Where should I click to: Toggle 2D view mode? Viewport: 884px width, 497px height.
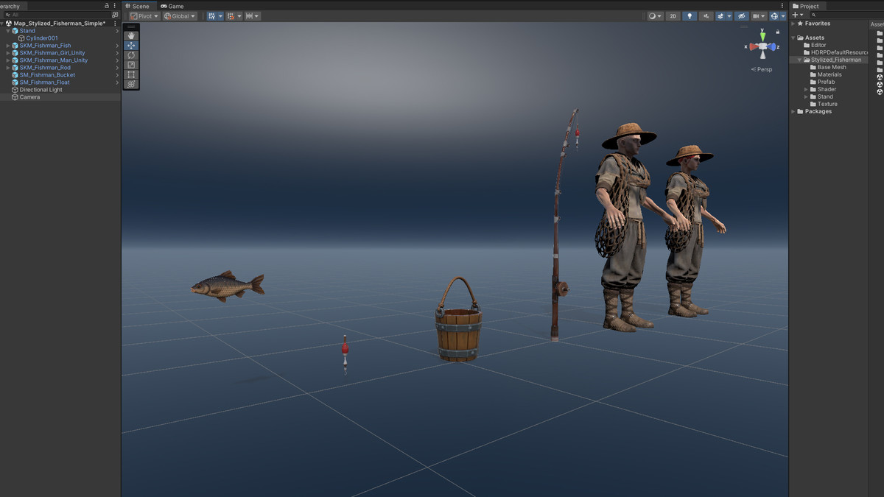673,15
